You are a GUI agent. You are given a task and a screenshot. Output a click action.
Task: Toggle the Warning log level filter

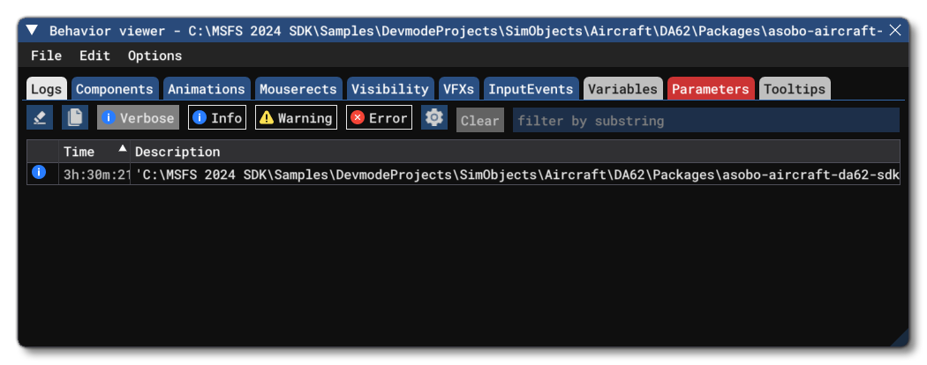296,118
